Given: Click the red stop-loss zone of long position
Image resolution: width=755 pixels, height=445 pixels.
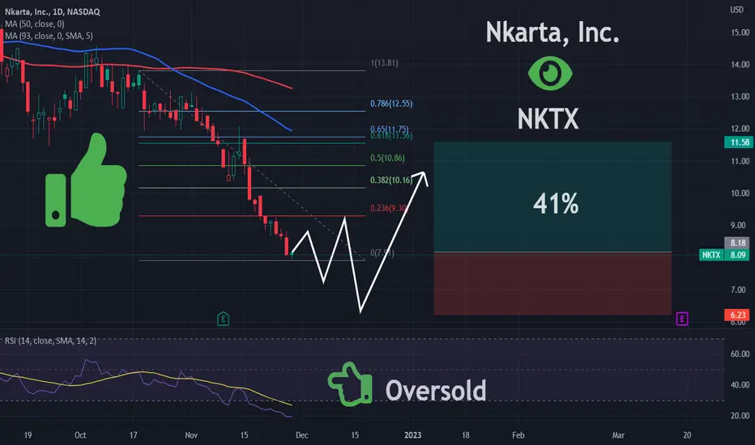Looking at the screenshot, I should [x=552, y=284].
